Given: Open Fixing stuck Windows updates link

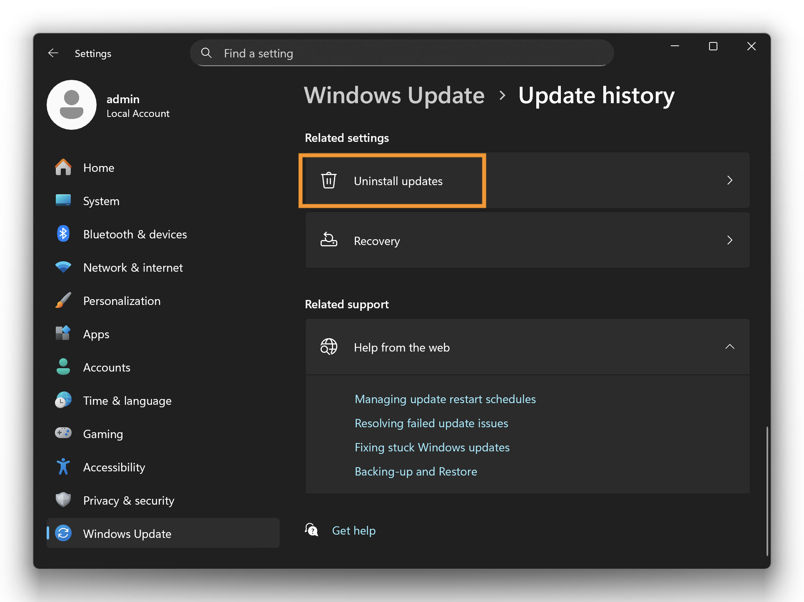Looking at the screenshot, I should pyautogui.click(x=432, y=447).
